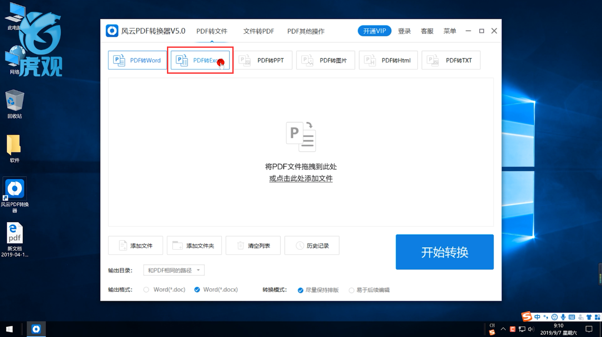Open the 菜单 menu
The width and height of the screenshot is (602, 337).
click(450, 31)
